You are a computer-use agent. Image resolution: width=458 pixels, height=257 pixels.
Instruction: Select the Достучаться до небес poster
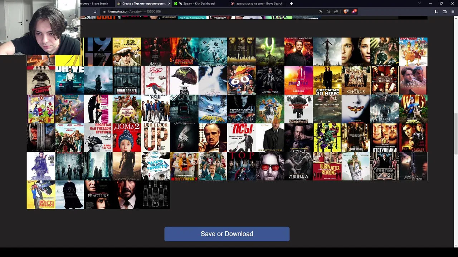(x=327, y=80)
